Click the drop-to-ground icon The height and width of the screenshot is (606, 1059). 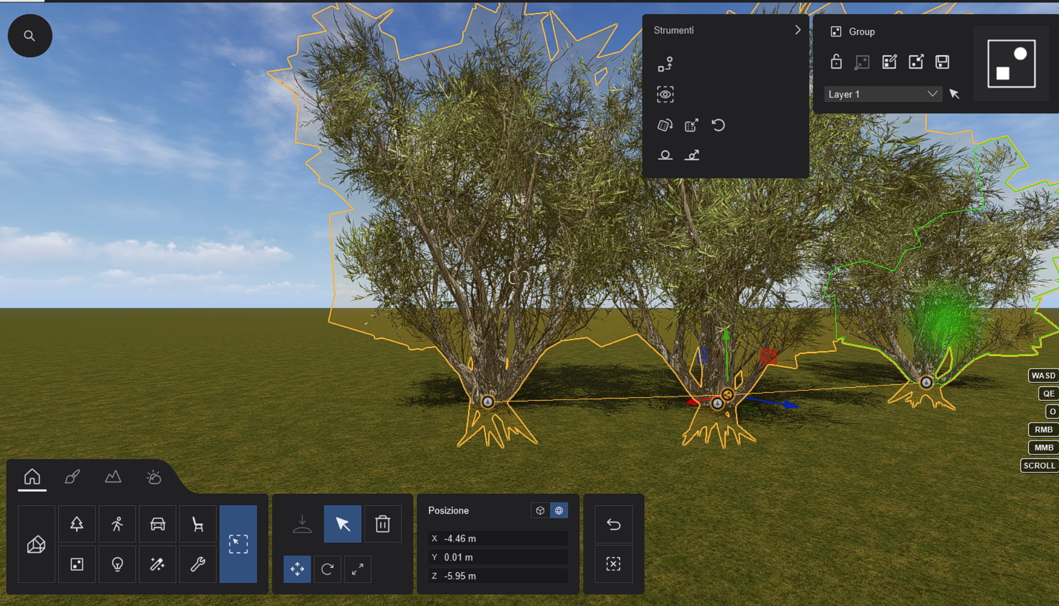pyautogui.click(x=302, y=524)
